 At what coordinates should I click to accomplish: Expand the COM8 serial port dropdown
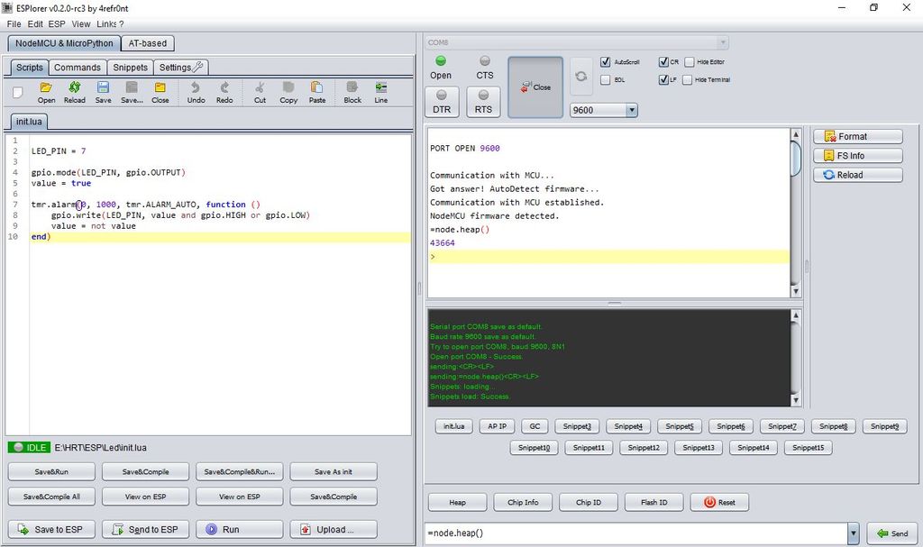point(723,42)
